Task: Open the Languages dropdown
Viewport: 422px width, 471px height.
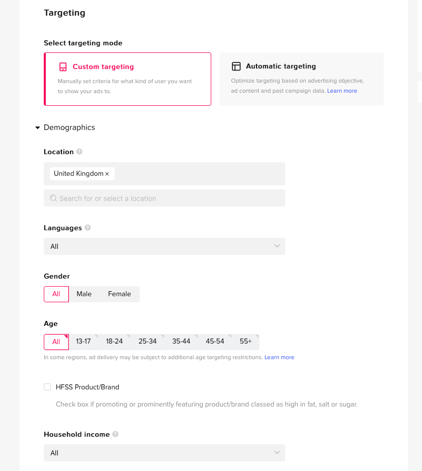Action: 164,246
